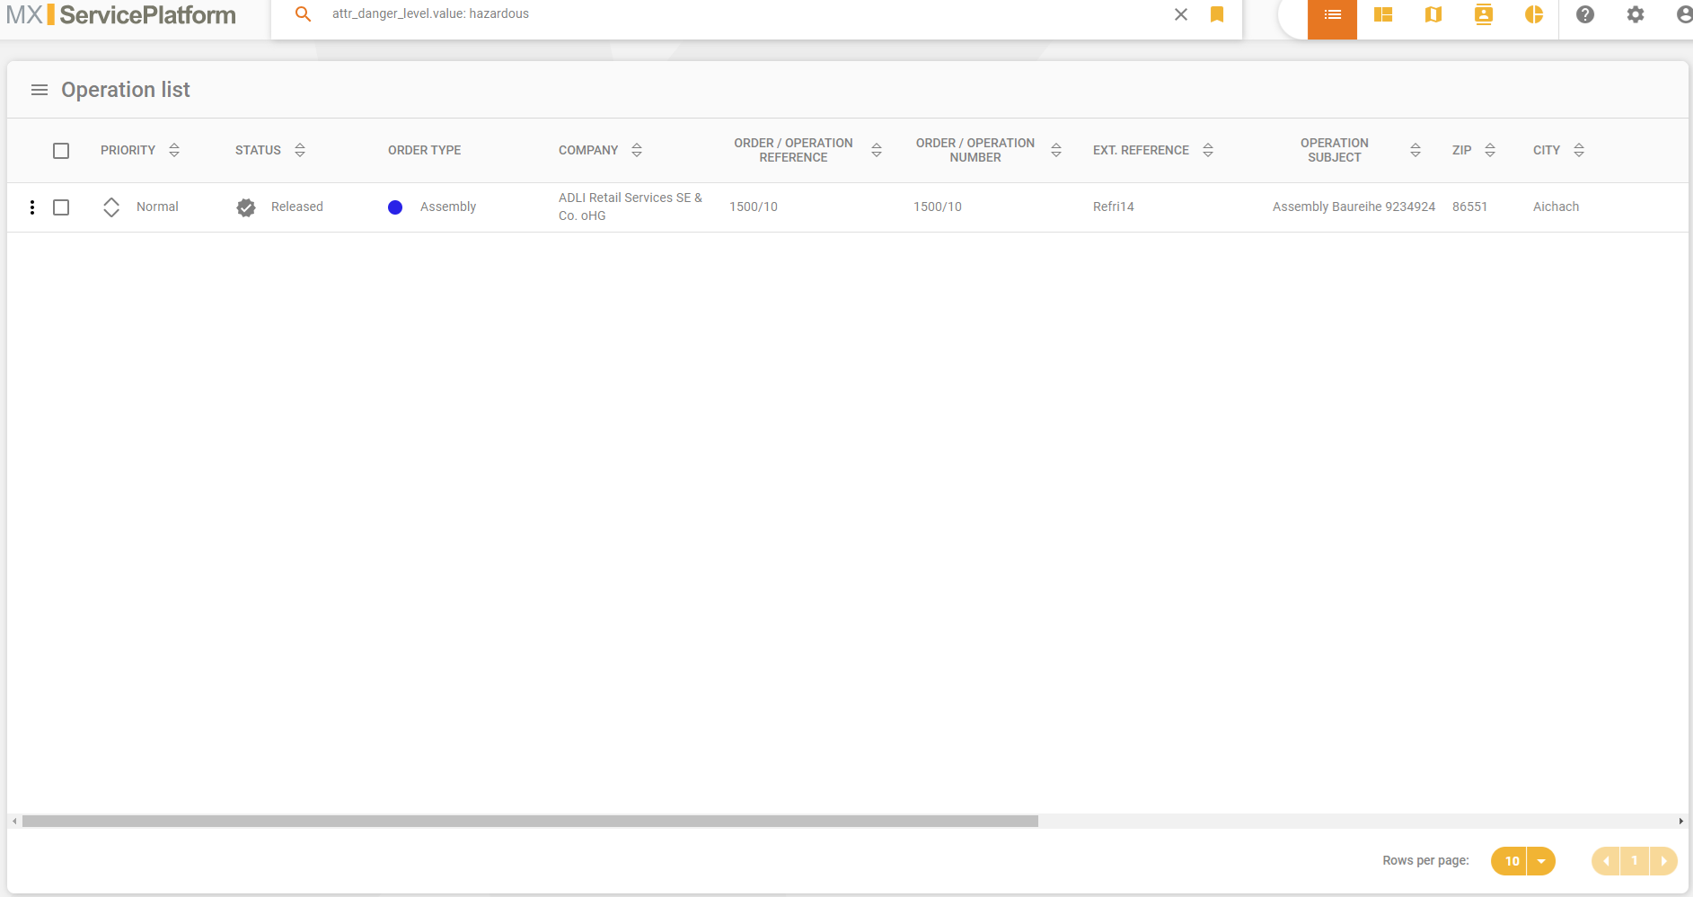Click the Normal priority diamond icon
1693x897 pixels.
[111, 207]
